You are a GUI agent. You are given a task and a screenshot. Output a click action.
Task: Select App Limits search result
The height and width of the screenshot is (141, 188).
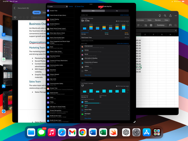pos(60,80)
